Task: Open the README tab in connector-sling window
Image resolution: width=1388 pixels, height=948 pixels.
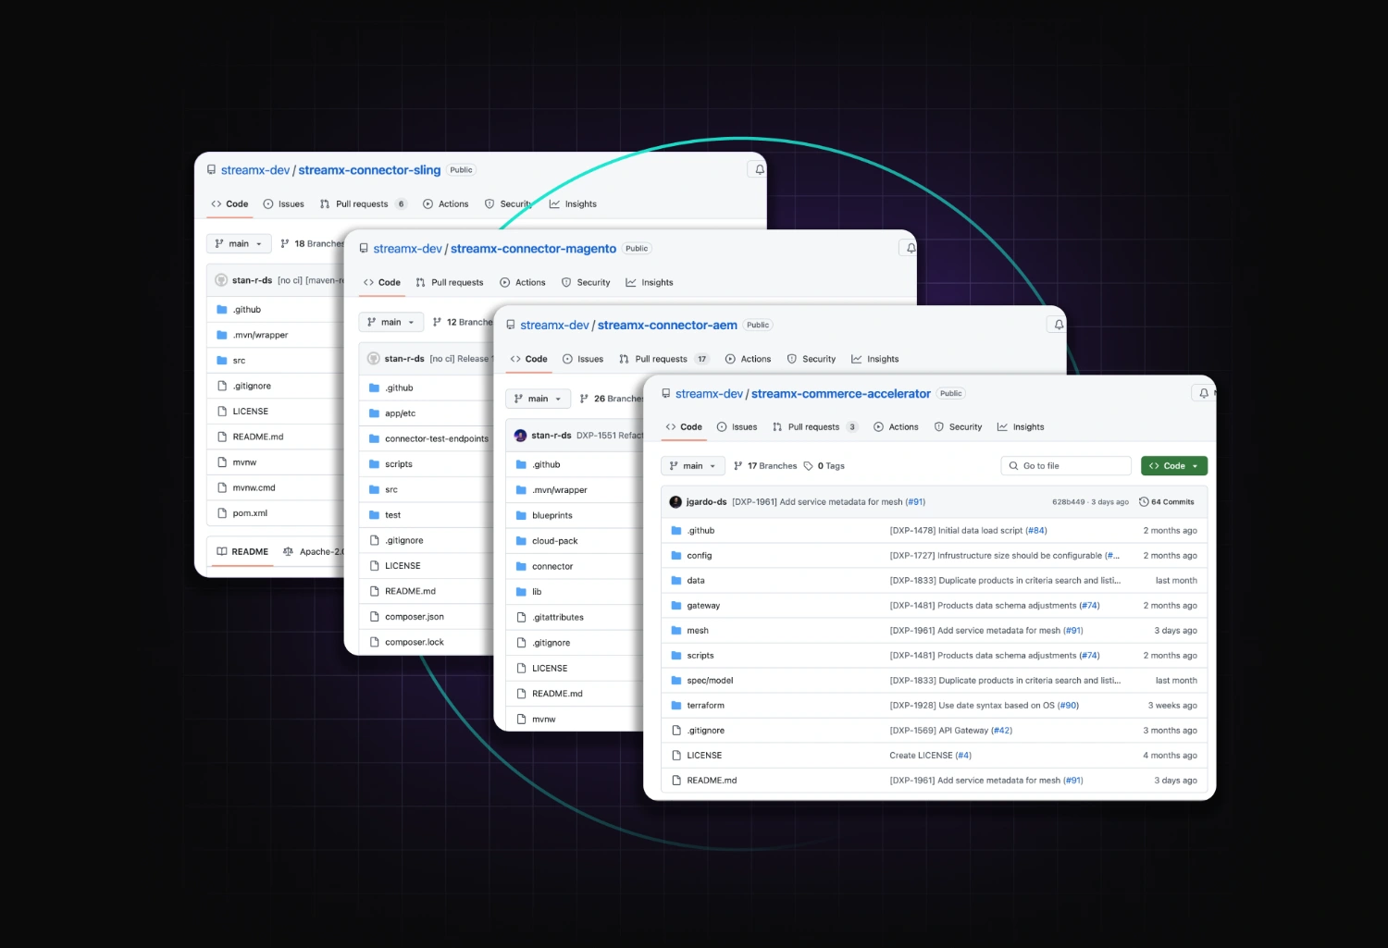Action: pos(242,551)
